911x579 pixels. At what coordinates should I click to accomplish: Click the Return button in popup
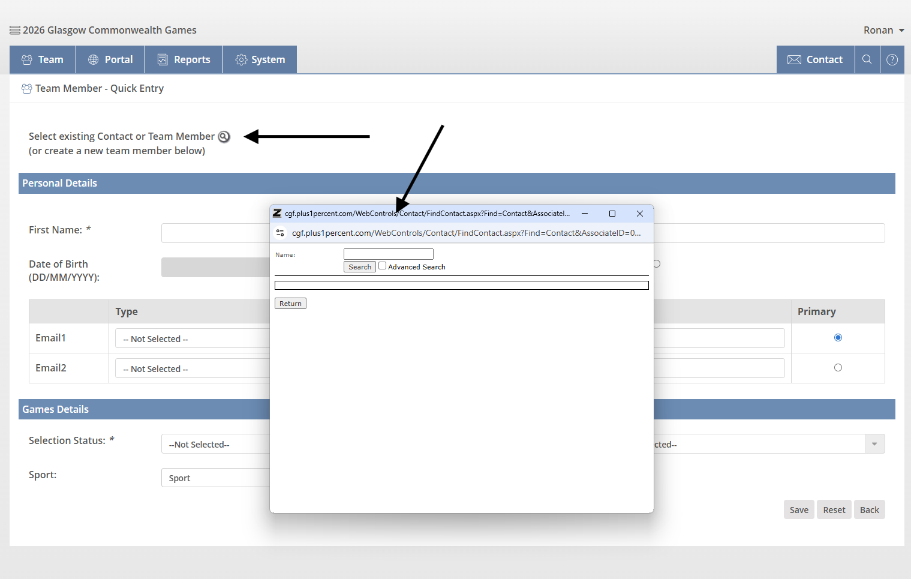click(290, 304)
